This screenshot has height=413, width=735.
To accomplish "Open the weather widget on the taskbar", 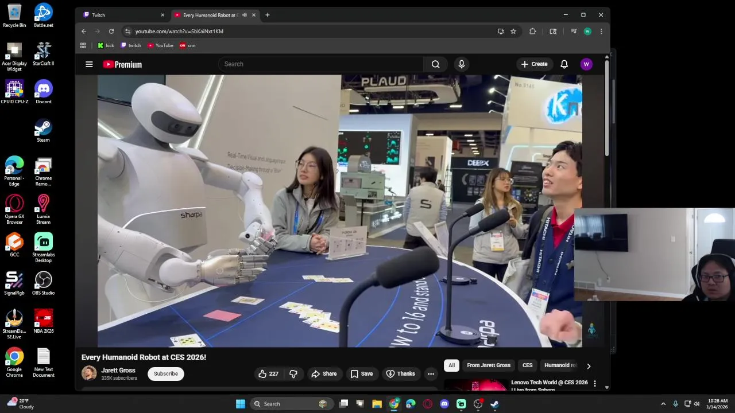I will [x=21, y=404].
